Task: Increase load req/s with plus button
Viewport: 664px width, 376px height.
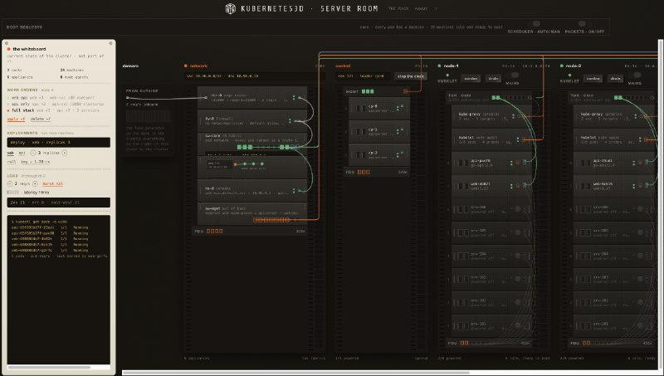Action: 35,183
